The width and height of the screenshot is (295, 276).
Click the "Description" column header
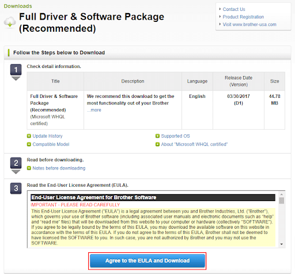[133, 81]
